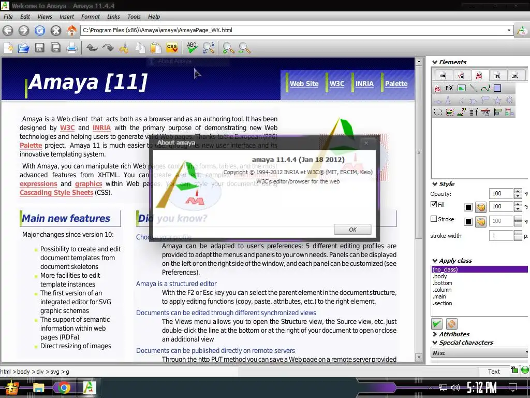Choose the align left edges tool
Screen dimensions: 530x398
pyautogui.click(x=497, y=112)
